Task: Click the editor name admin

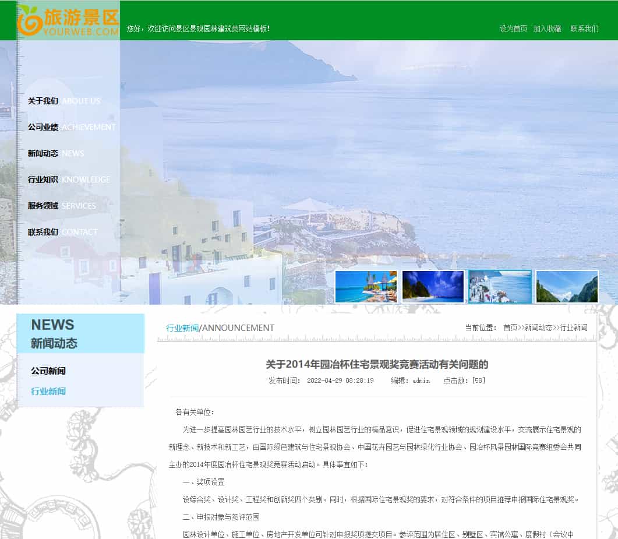Action: point(421,381)
